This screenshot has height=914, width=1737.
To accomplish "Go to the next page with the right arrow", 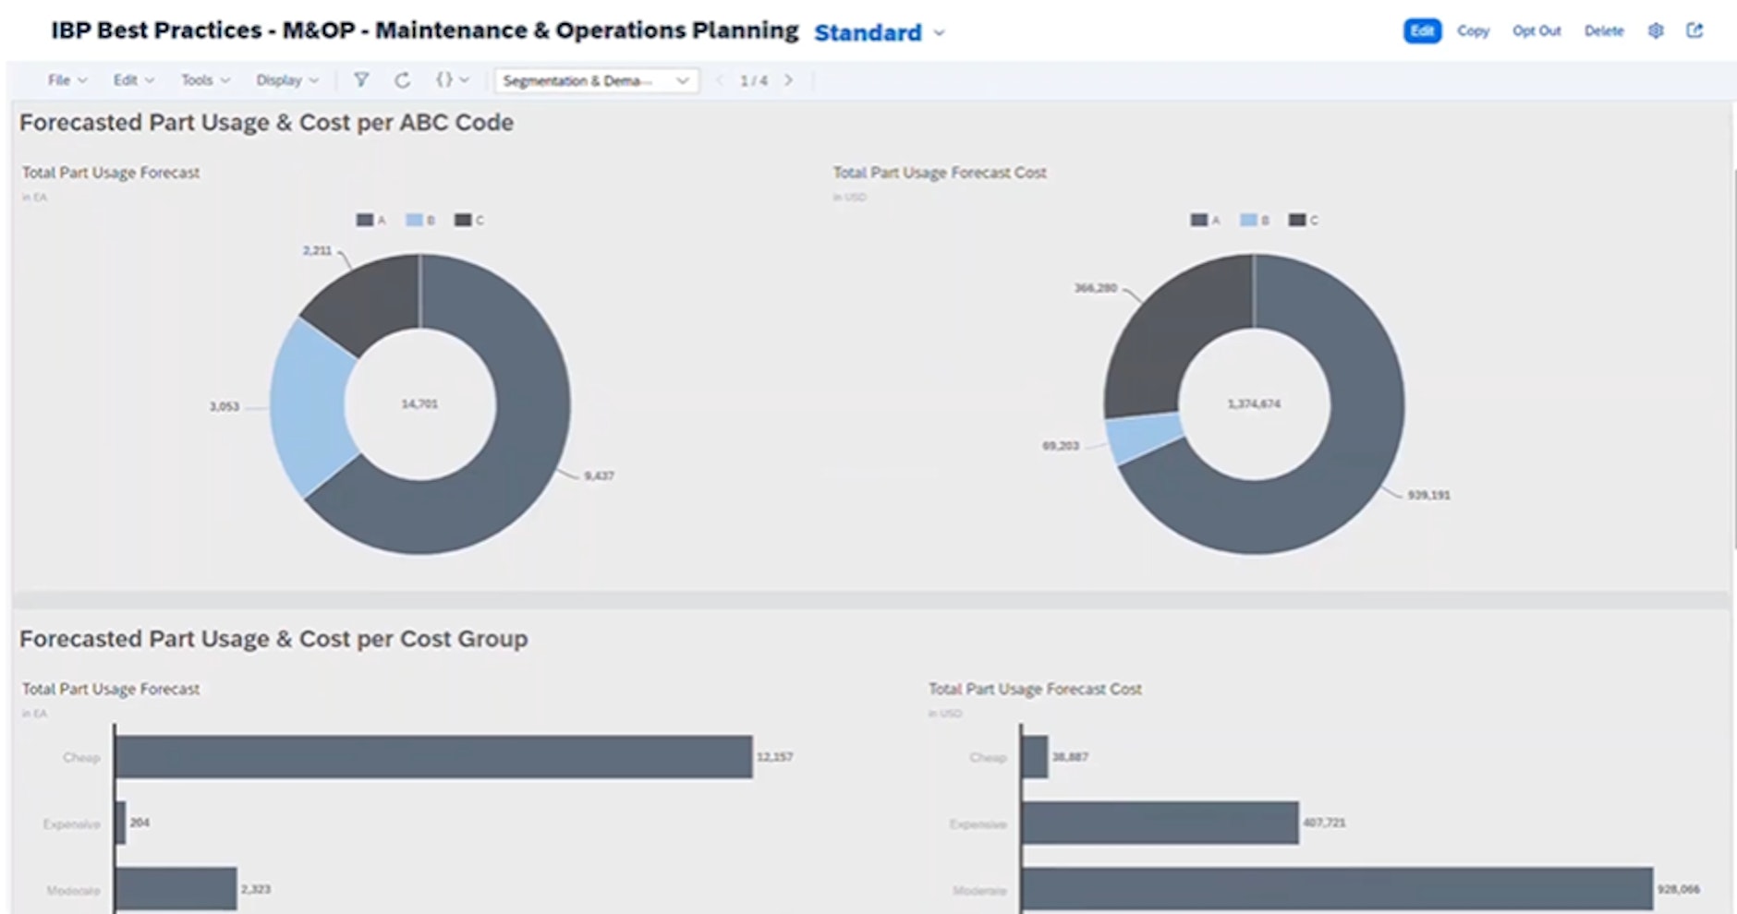I will (789, 80).
